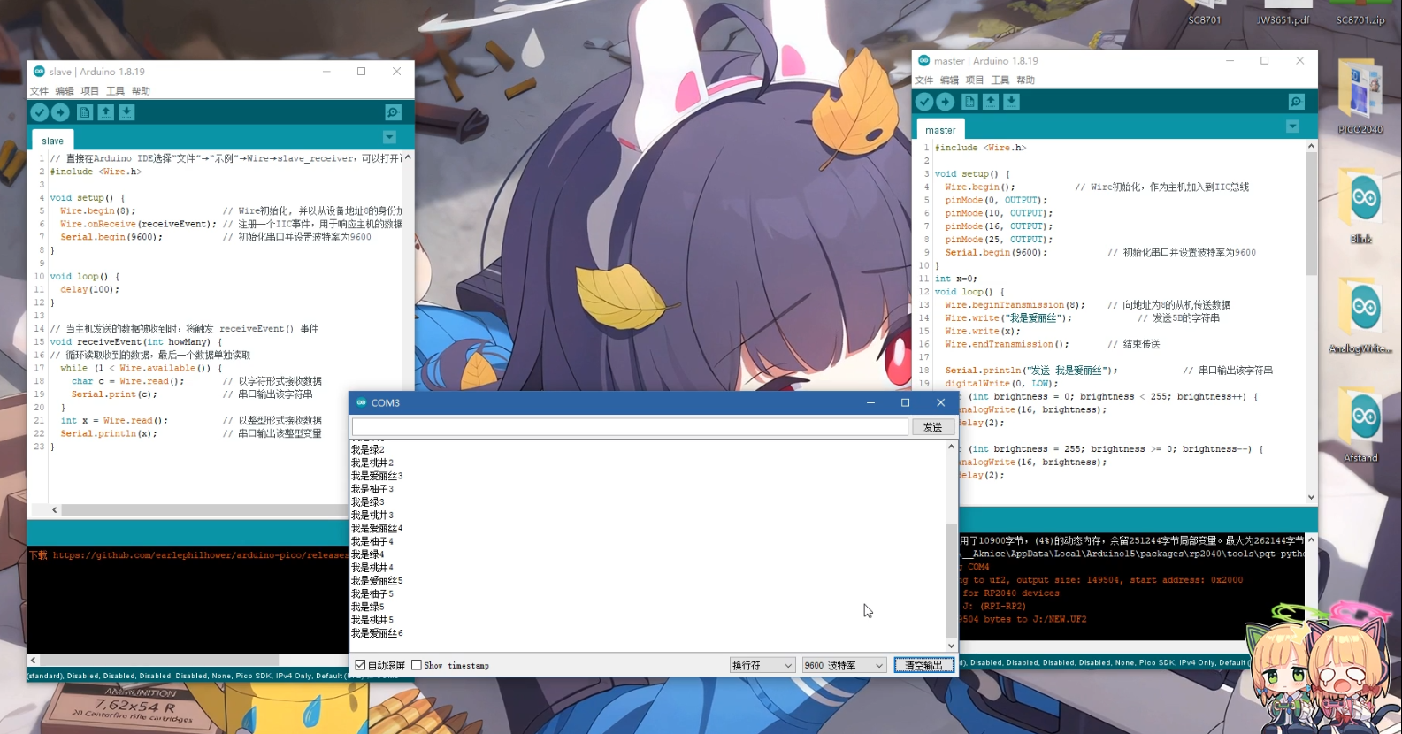Click the Arduino logo in slave title bar
Viewport: 1402px width, 734px height.
click(39, 72)
